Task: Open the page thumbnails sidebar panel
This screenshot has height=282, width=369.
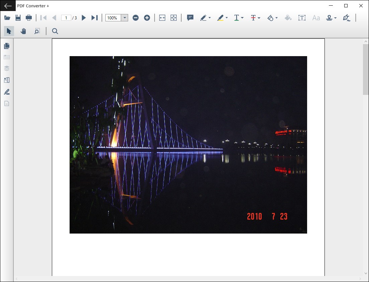Action: pyautogui.click(x=7, y=46)
